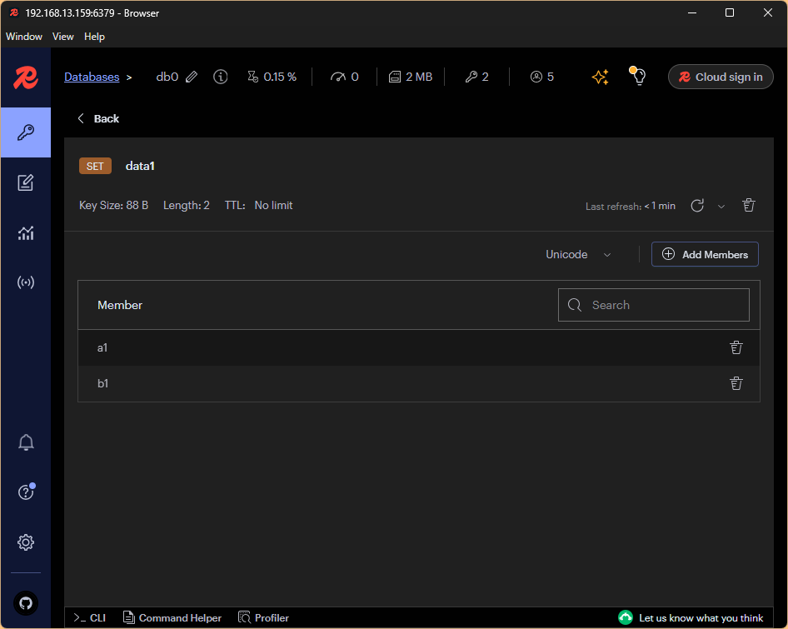
Task: Open Let us know what you think
Action: [x=691, y=618]
